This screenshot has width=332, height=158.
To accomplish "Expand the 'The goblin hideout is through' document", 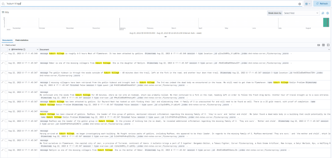I will (x=2, y=72).
